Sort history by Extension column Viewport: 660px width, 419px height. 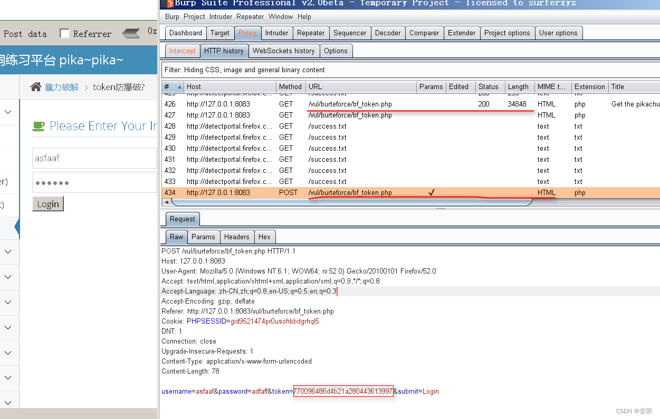[x=590, y=87]
